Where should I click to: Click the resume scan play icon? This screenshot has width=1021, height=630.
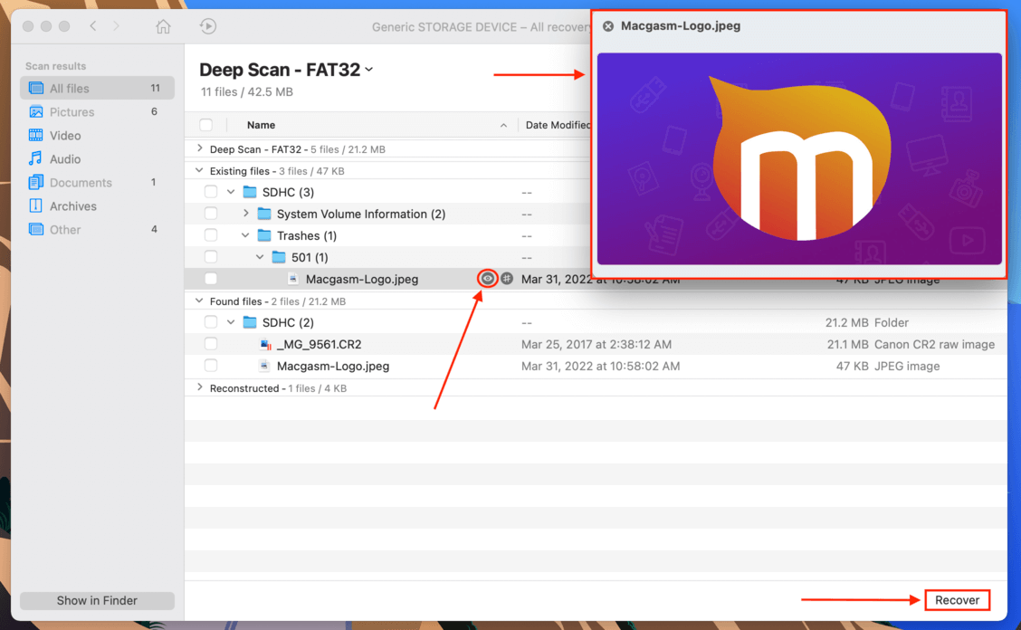207,26
